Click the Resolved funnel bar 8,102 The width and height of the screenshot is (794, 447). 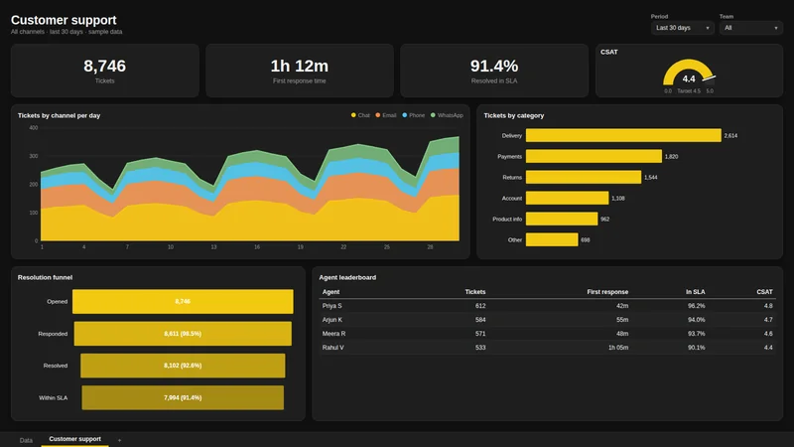183,366
